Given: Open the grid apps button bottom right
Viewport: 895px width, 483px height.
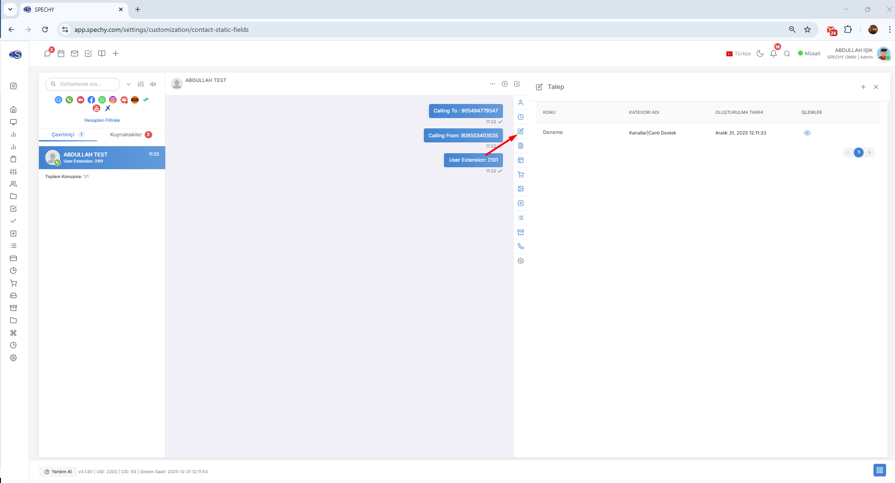Looking at the screenshot, I should tap(880, 470).
